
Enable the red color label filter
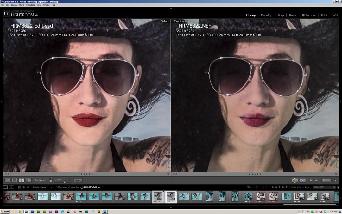(292, 187)
